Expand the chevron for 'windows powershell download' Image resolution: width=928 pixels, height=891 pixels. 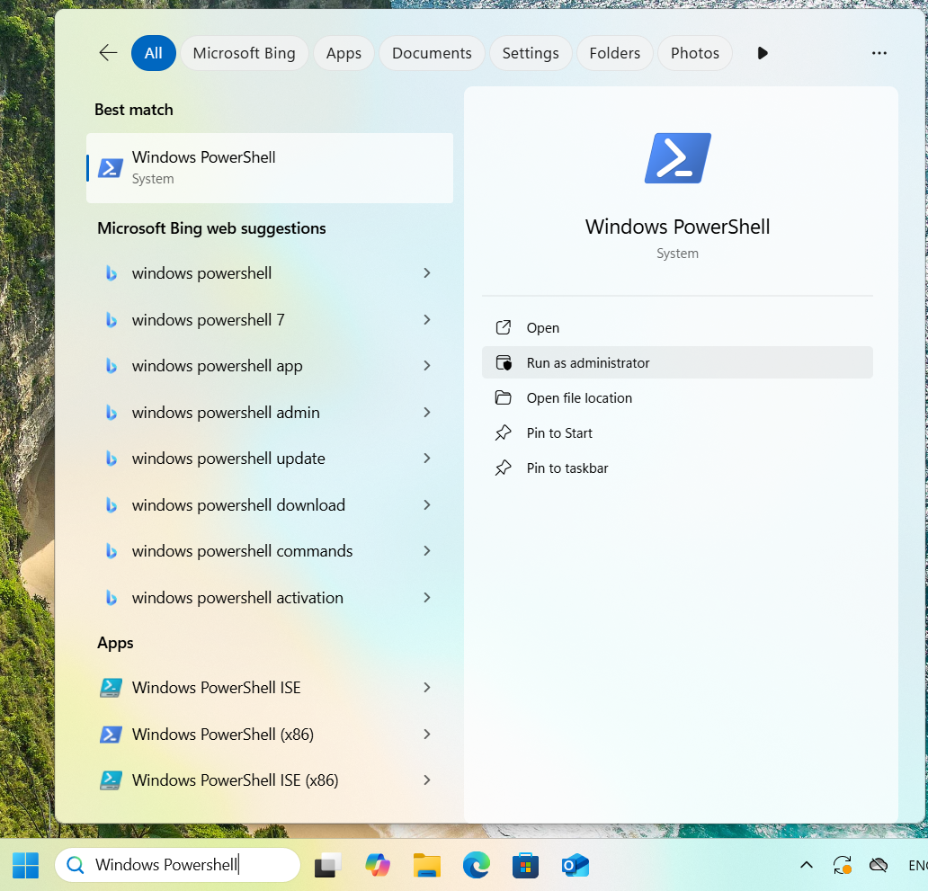(427, 504)
